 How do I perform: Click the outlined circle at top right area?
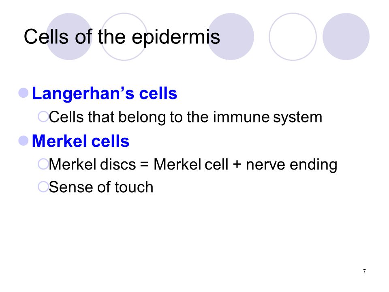(x=293, y=36)
